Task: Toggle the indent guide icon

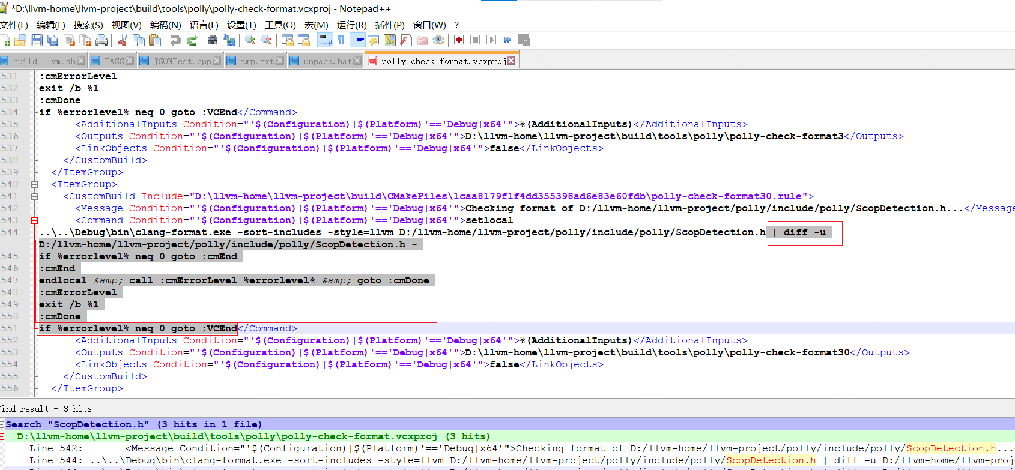Action: click(358, 40)
